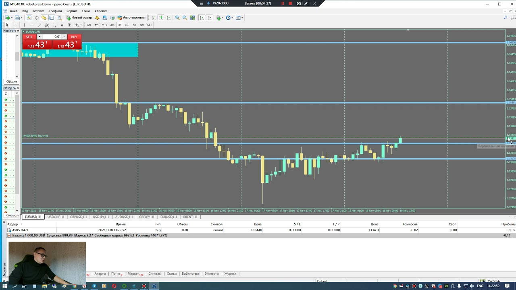Increase one-click trading volume arrow
516x290 pixels.
coord(64,37)
